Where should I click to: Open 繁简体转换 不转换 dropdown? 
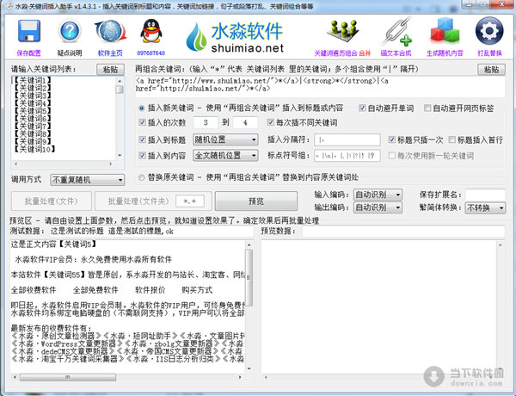click(x=485, y=207)
